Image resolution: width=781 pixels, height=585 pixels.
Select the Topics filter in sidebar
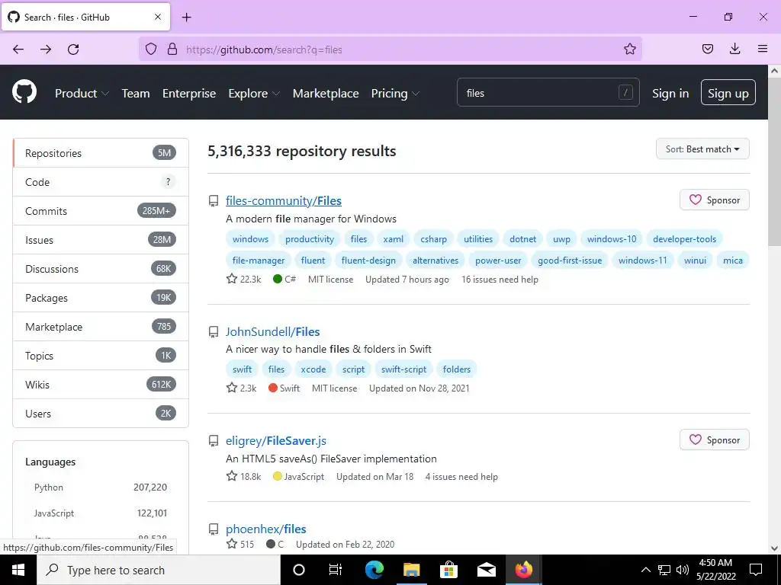[x=101, y=355]
